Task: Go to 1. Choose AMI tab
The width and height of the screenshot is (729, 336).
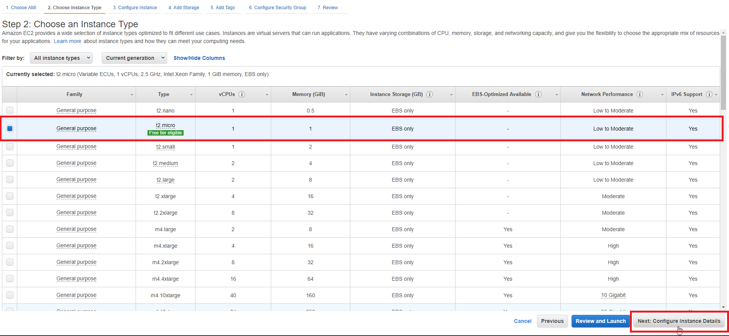Action: [21, 8]
